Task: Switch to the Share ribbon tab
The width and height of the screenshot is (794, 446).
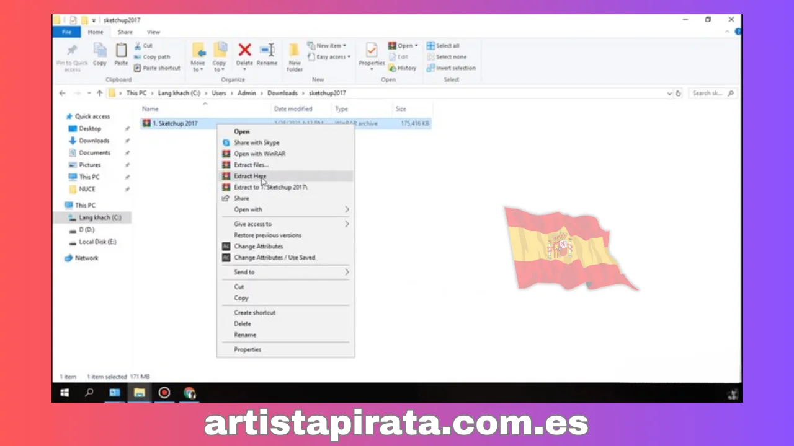Action: [125, 32]
